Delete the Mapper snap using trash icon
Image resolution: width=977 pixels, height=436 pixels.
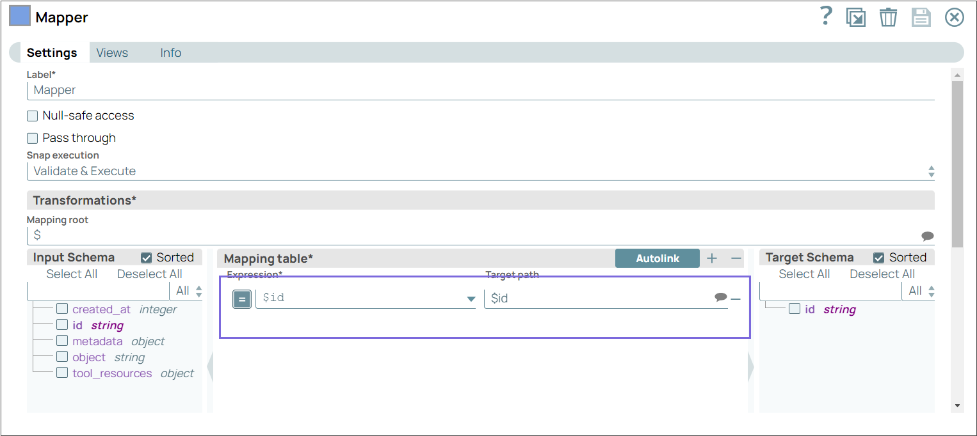click(889, 17)
